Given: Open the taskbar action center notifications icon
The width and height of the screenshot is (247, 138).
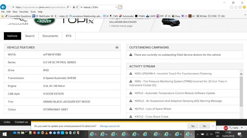Looking at the screenshot, I should tap(240, 134).
